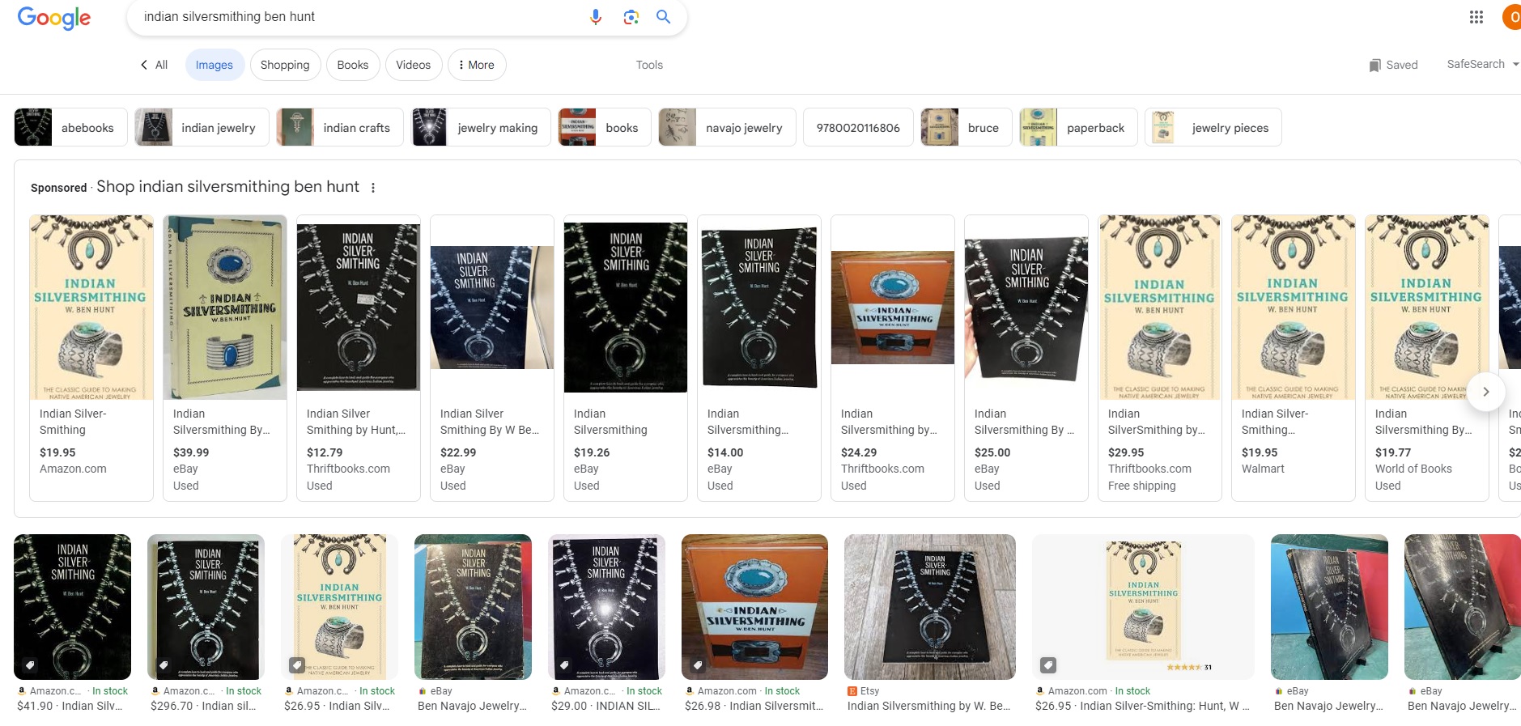Open the Etsy Indian Silversmithing image result
The image size is (1521, 726).
tap(930, 623)
